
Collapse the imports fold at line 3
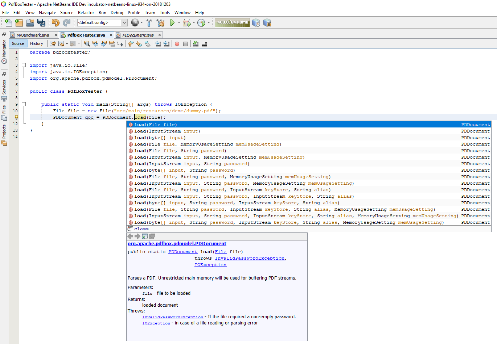pyautogui.click(x=24, y=65)
